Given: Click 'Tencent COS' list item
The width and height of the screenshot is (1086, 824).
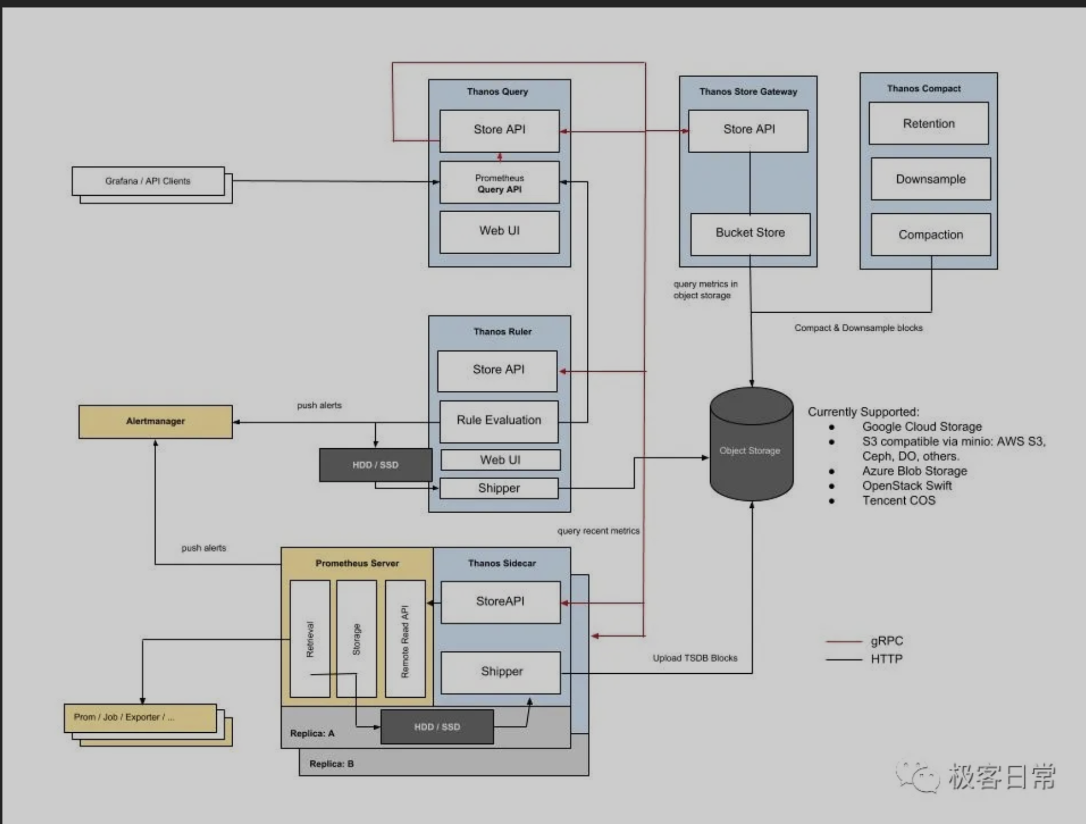Looking at the screenshot, I should [899, 501].
